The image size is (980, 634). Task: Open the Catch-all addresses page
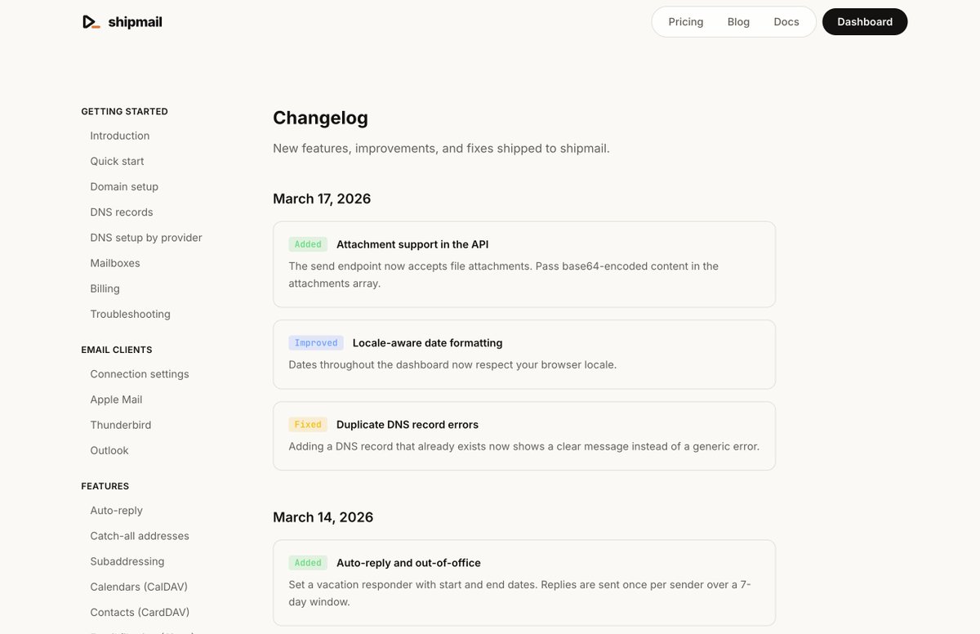click(x=140, y=536)
